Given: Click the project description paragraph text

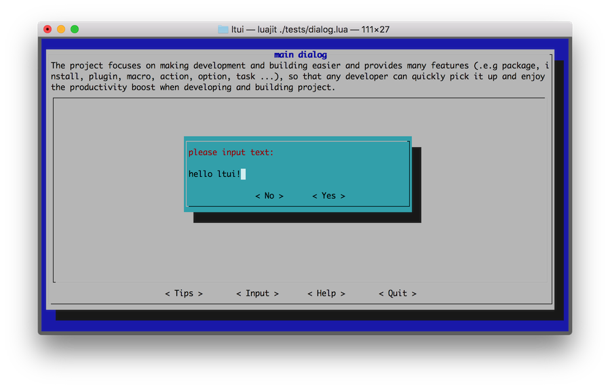Looking at the screenshot, I should (x=299, y=77).
